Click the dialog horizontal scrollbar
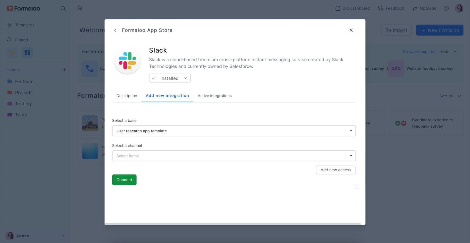This screenshot has height=243, width=470. (233, 224)
